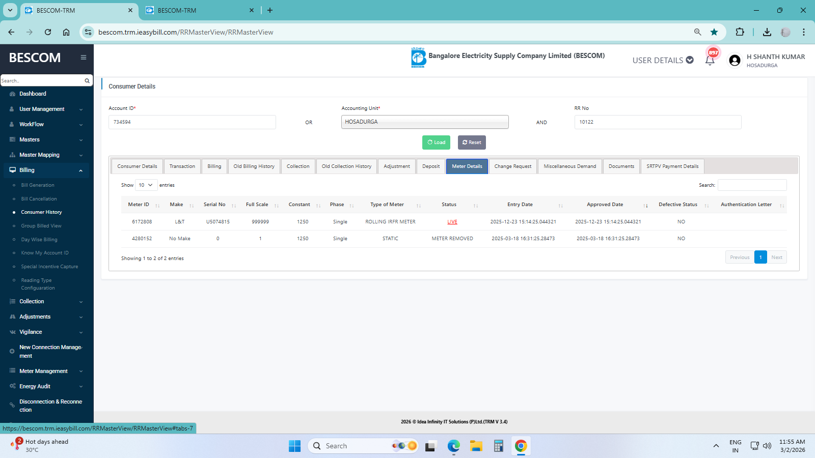The image size is (815, 458).
Task: Open browser extensions puzzle icon
Action: (740, 32)
